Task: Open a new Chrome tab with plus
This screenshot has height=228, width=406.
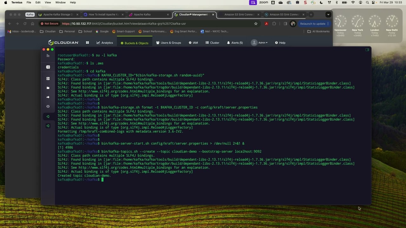Action: coord(311,15)
